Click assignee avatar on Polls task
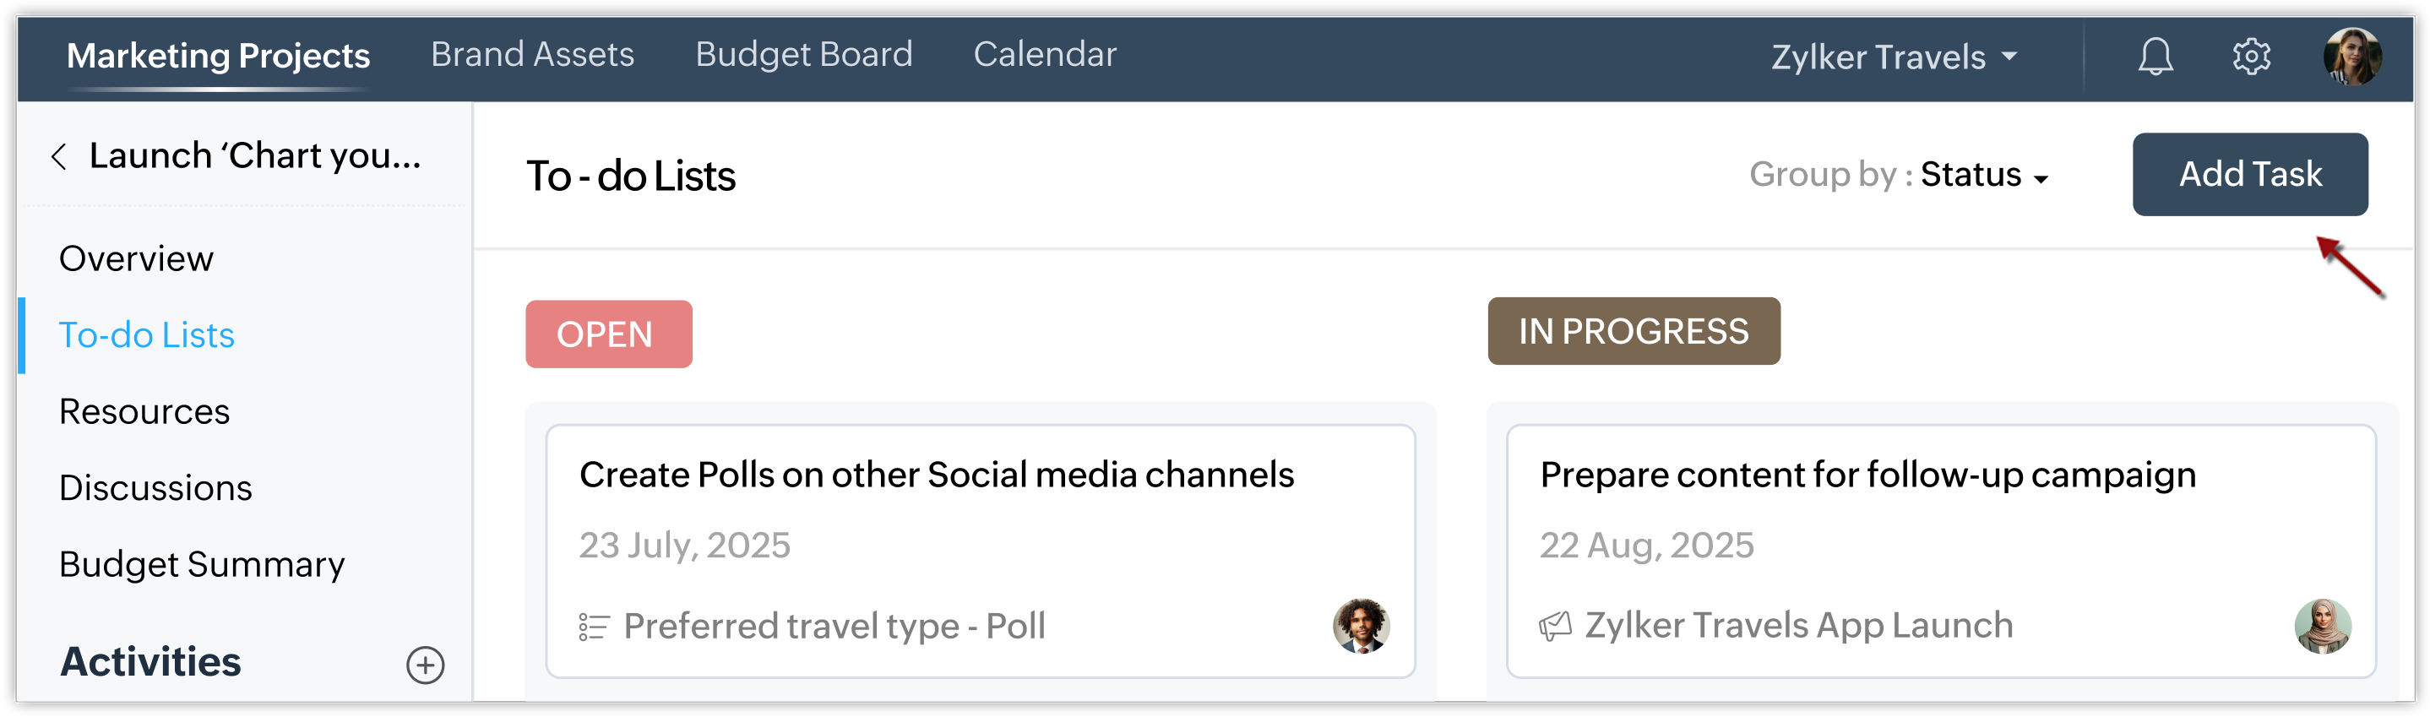This screenshot has height=717, width=2430. tap(1360, 626)
